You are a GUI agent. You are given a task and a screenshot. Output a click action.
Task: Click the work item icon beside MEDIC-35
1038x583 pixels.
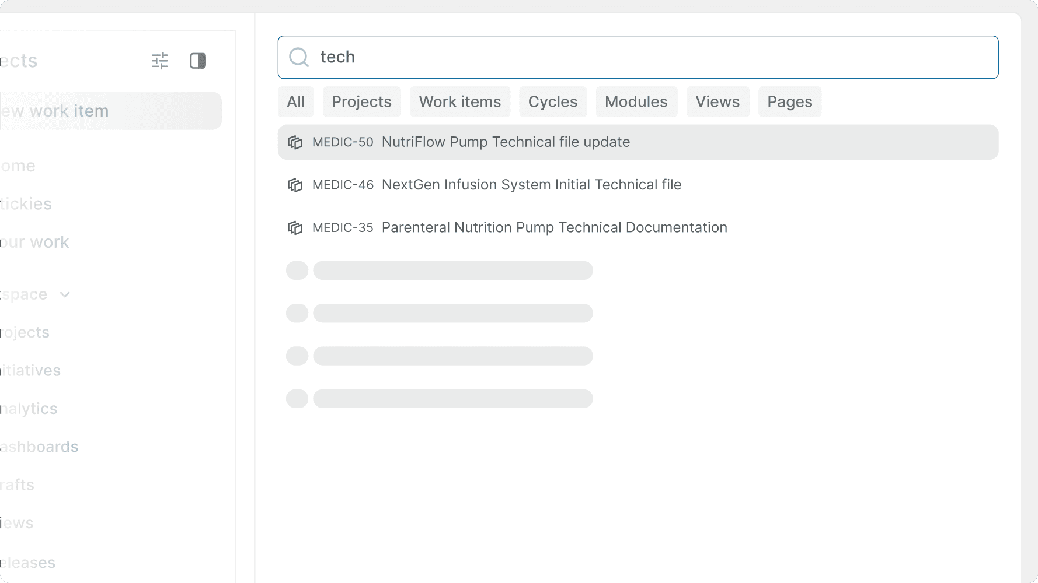pos(295,227)
